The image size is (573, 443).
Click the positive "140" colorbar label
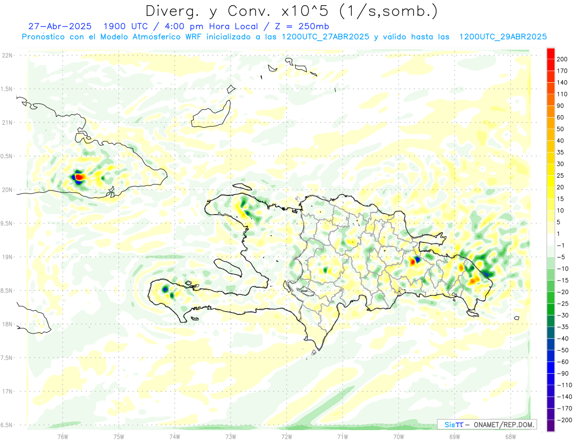tap(563, 83)
